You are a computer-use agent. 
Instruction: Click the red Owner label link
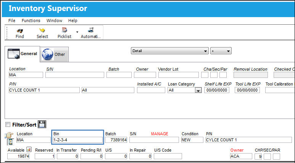(x=237, y=150)
